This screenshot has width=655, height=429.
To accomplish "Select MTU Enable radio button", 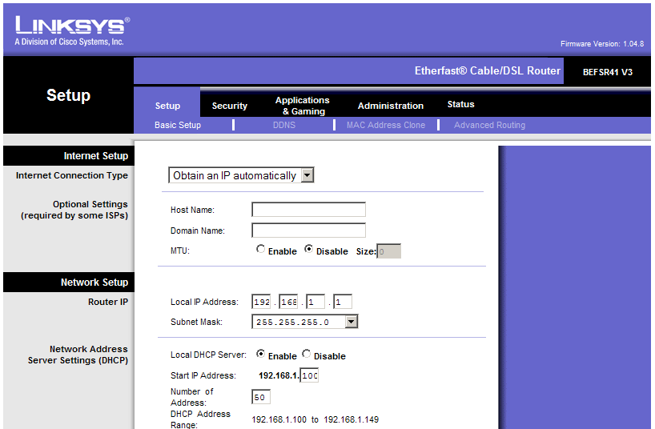I will [x=260, y=249].
